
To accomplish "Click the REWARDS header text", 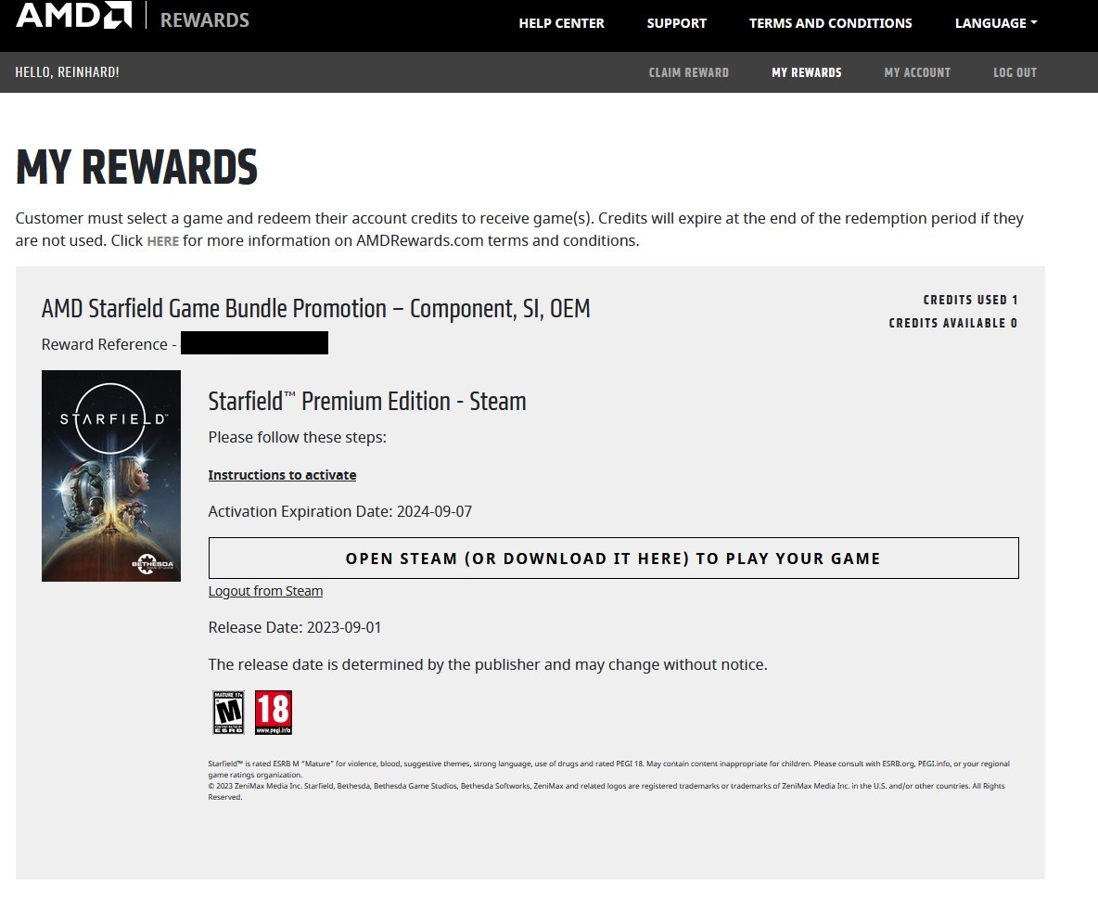I will coord(204,19).
